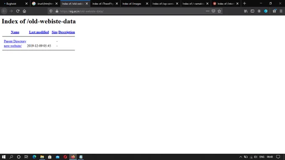
Task: Open the notepad app on taskbar
Action: (81, 157)
